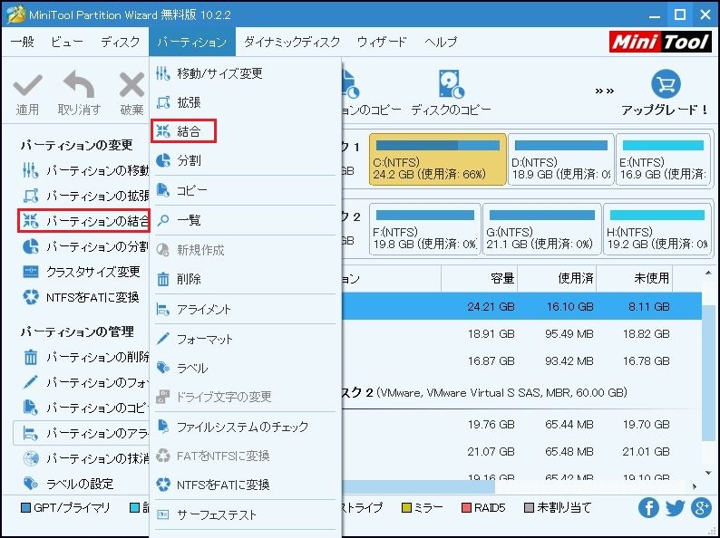This screenshot has height=538, width=720.
Task: Click the sidebar align partition item
Action: pyautogui.click(x=83, y=433)
